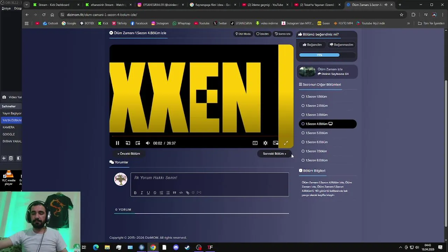Click Beğenmedim dislike button
This screenshot has height=252, width=448.
(341, 45)
